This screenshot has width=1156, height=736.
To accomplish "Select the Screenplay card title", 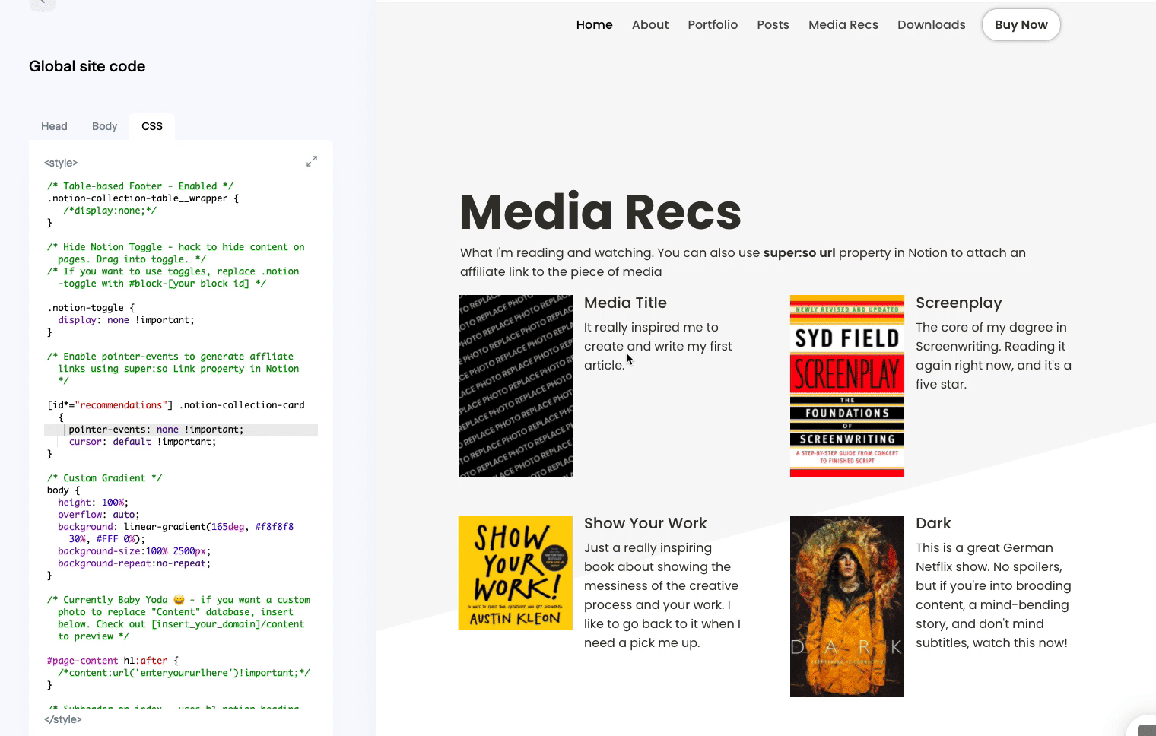I will pyautogui.click(x=958, y=303).
